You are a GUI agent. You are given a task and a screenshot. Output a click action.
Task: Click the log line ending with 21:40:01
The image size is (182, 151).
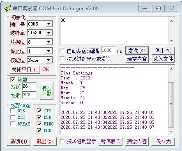pos(107,112)
